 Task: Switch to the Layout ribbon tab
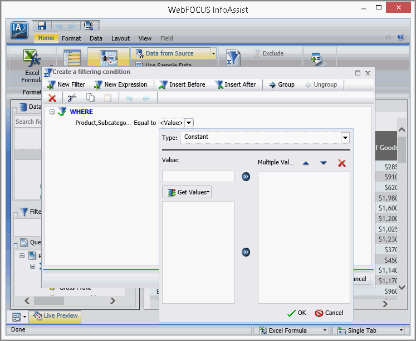(120, 38)
